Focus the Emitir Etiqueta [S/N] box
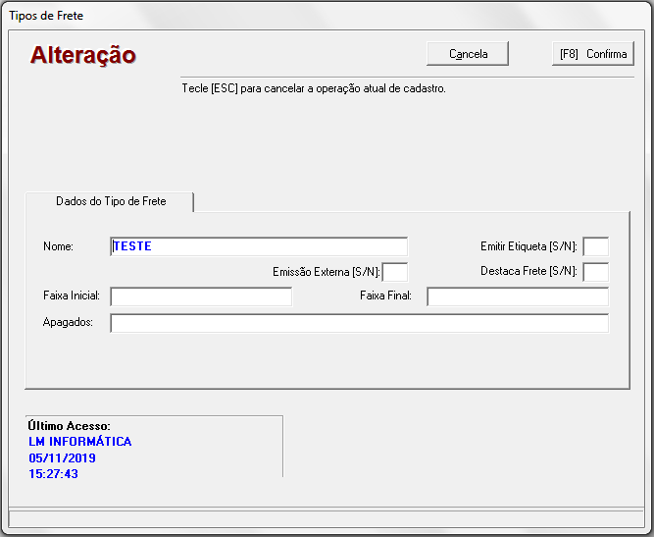The width and height of the screenshot is (654, 537). pyautogui.click(x=595, y=246)
